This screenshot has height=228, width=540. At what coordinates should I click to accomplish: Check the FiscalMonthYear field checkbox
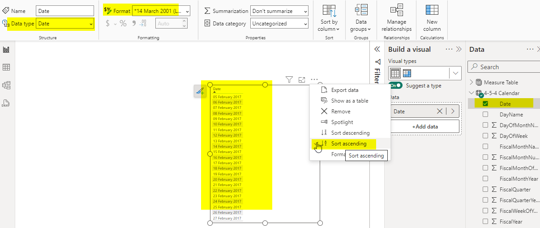pyautogui.click(x=485, y=178)
